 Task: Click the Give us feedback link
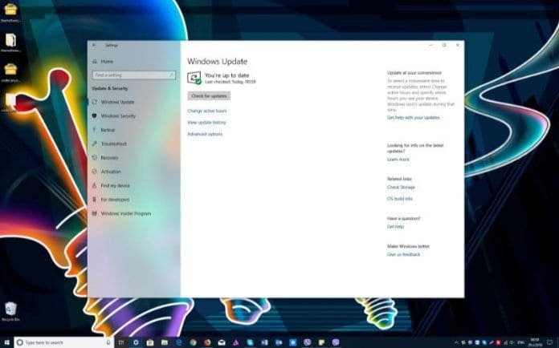[403, 254]
